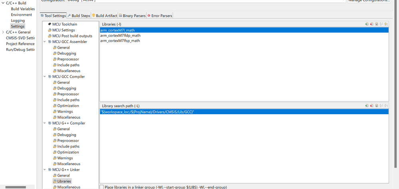This screenshot has height=189, width=399.
Task: Collapse the C/C++ Build tree node
Action: pos(3,3)
